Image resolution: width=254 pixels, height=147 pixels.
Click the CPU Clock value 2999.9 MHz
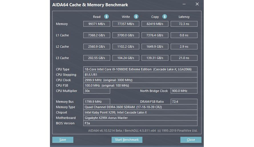140,80
